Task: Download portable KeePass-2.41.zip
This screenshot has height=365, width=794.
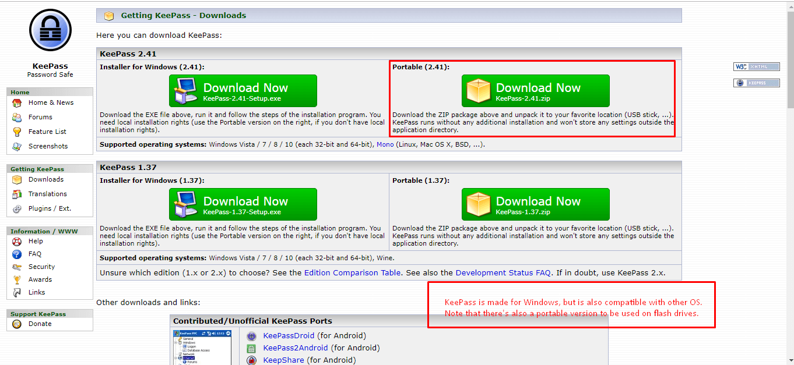Action: [x=536, y=91]
